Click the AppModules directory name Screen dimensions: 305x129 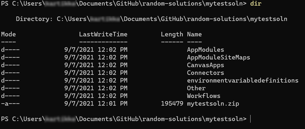205,50
